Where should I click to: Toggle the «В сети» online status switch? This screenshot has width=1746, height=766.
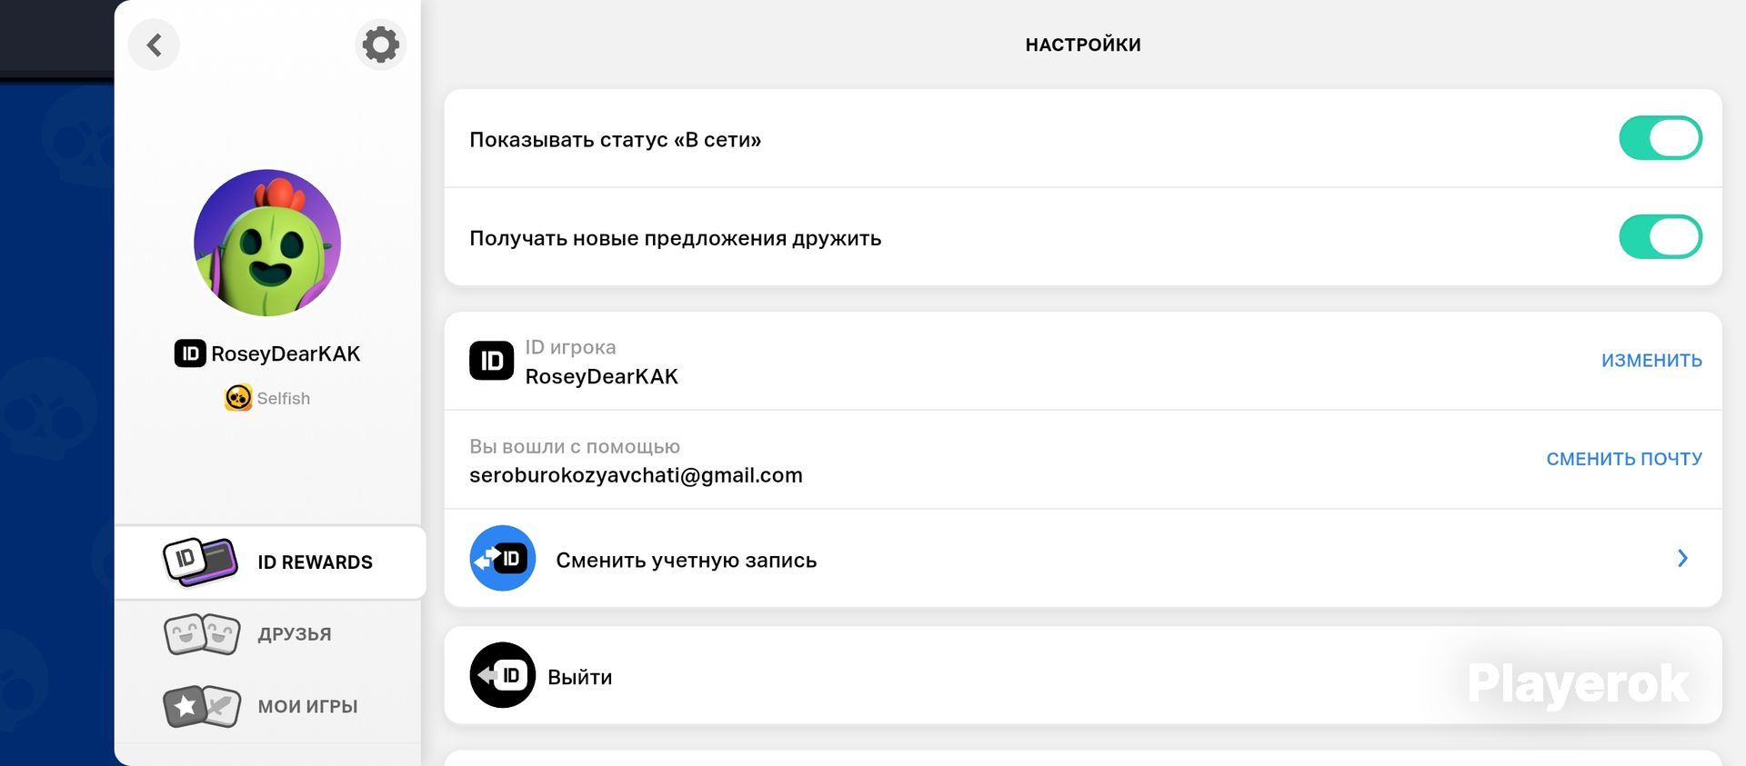point(1661,138)
